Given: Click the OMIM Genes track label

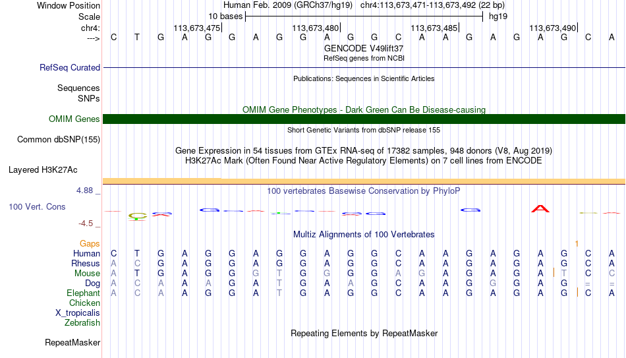Looking at the screenshot, I should (74, 119).
